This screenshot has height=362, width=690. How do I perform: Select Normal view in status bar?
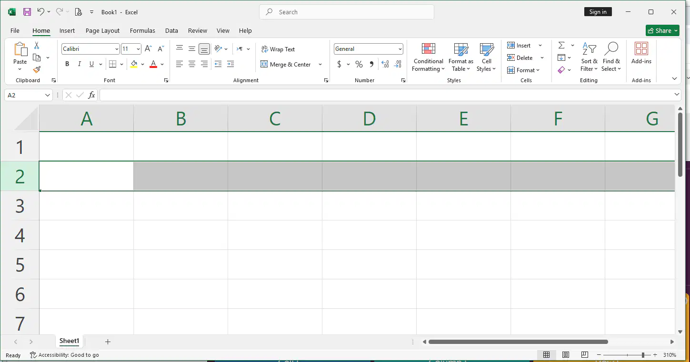click(546, 355)
